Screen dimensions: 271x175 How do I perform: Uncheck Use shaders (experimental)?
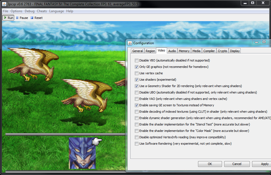(x=136, y=80)
